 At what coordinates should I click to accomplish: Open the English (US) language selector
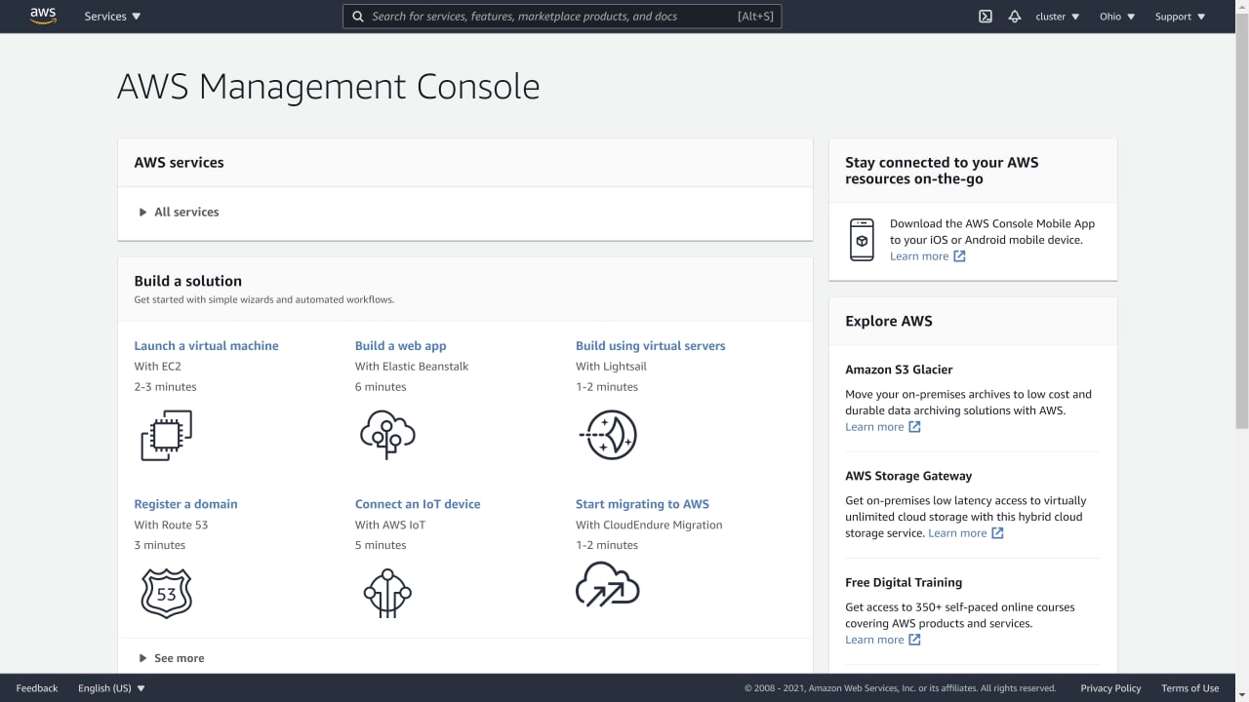111,688
